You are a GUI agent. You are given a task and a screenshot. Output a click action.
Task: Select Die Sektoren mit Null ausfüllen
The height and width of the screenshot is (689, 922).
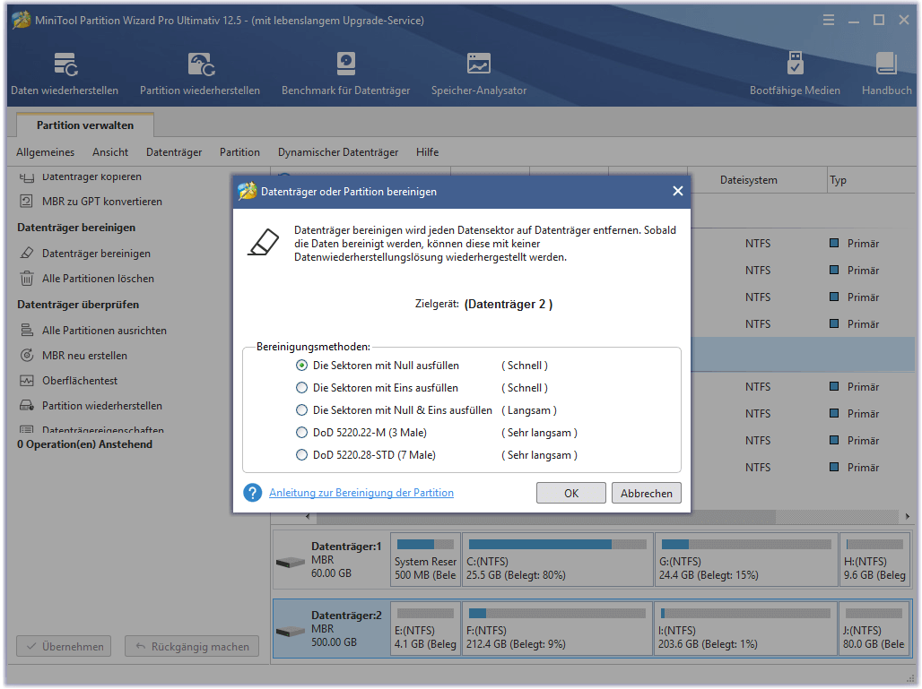301,366
